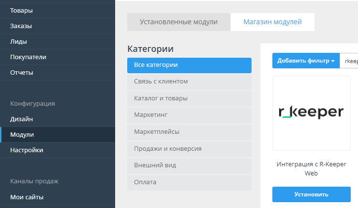Open the Товары sidebar section
This screenshot has width=358, height=208.
tap(58, 11)
